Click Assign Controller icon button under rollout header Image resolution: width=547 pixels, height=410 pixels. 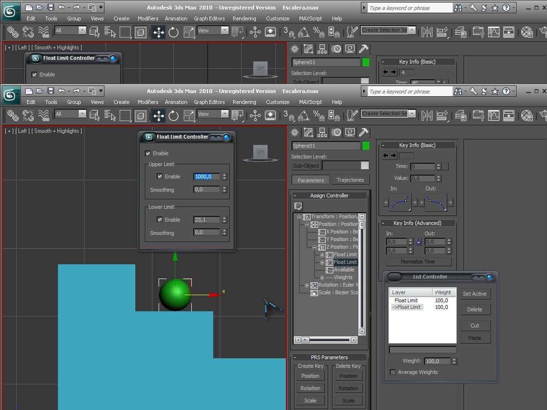click(x=298, y=206)
